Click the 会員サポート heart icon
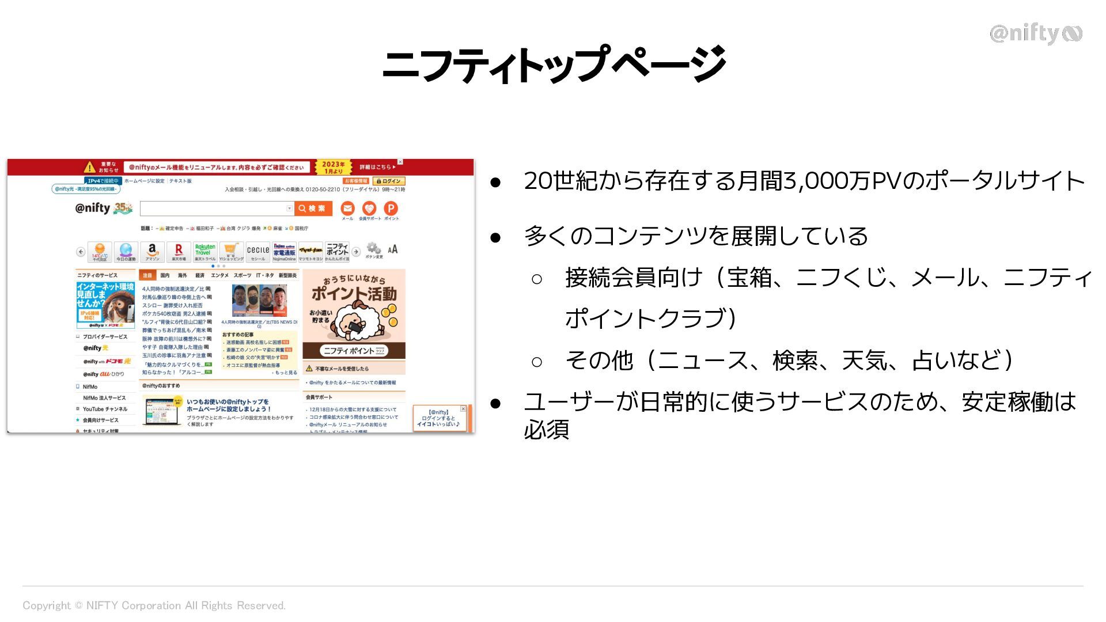Viewport: 1106px width, 622px height. click(369, 208)
